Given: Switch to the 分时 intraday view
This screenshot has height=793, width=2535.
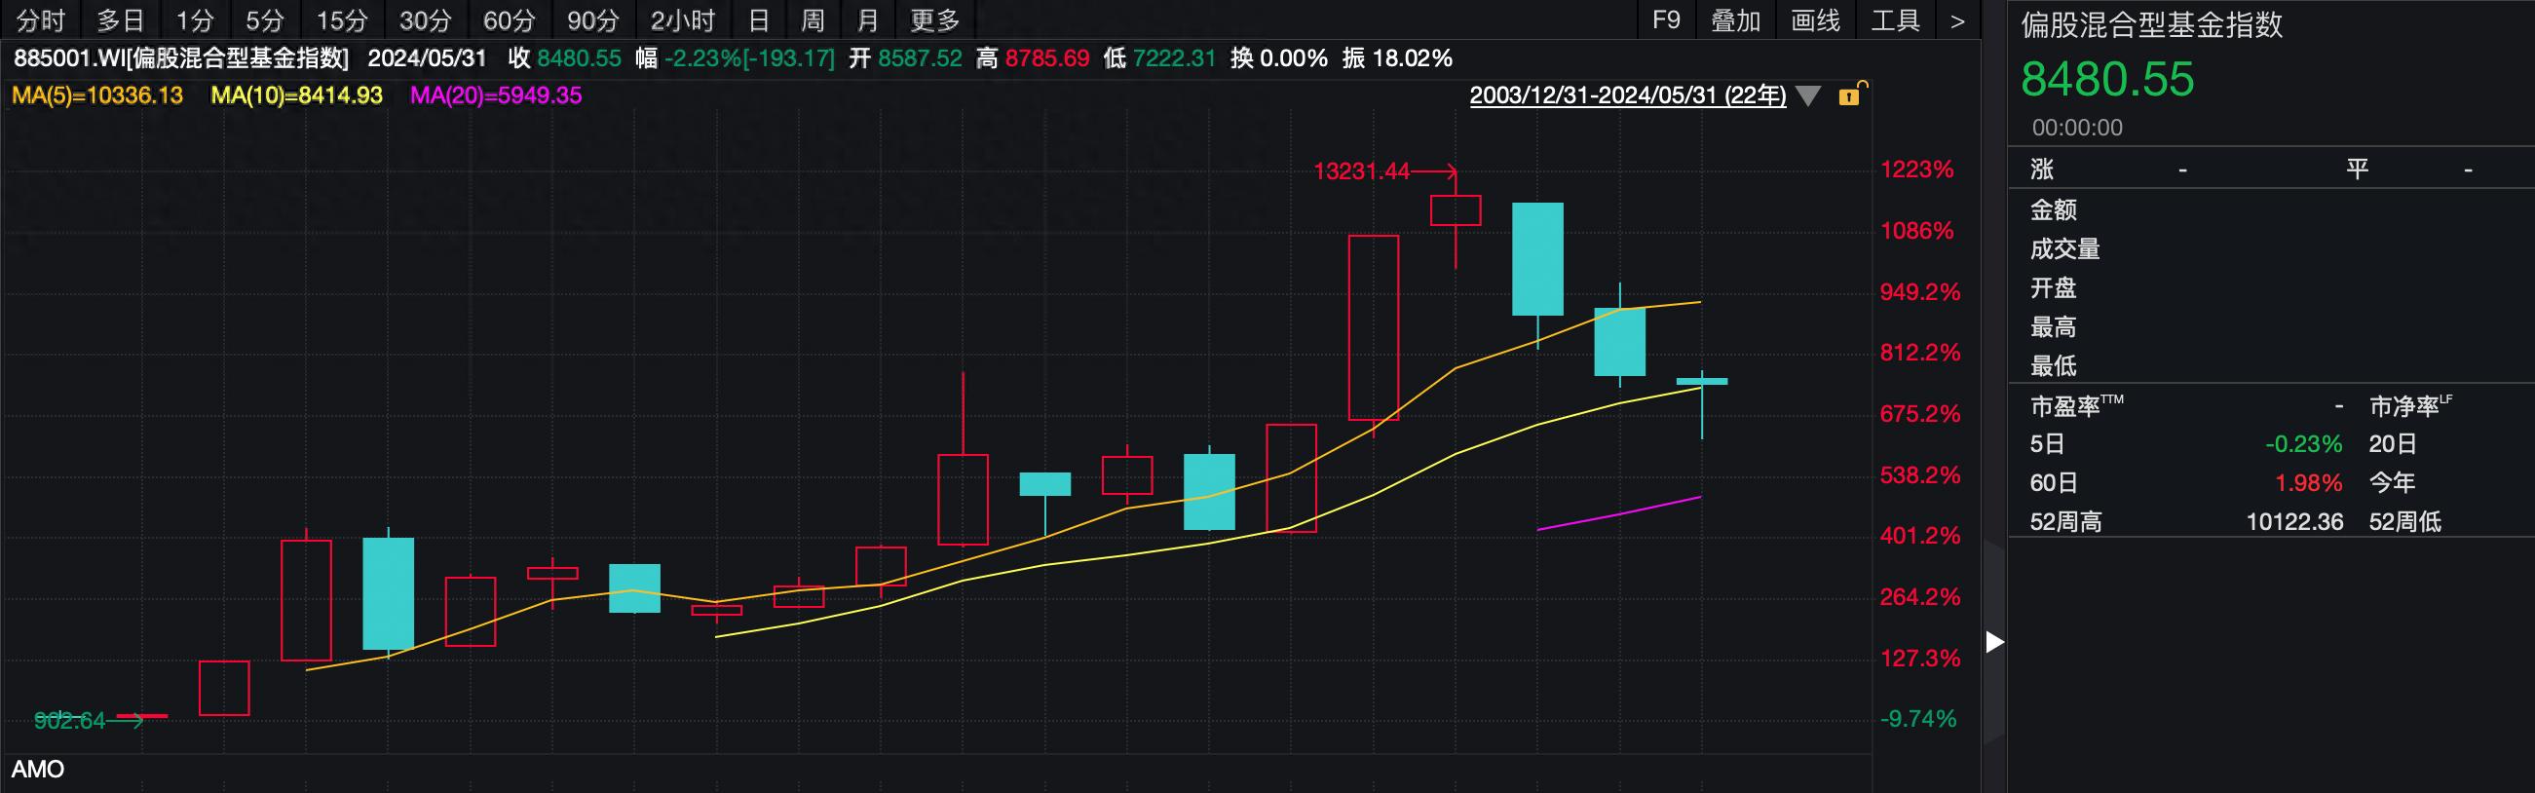Looking at the screenshot, I should coord(40,20).
